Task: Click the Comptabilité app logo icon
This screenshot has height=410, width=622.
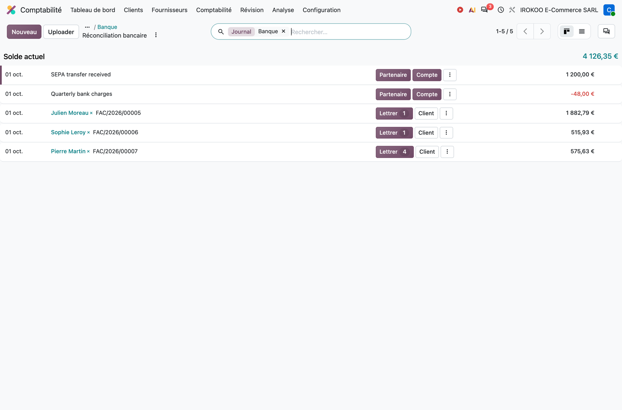Action: (x=11, y=10)
